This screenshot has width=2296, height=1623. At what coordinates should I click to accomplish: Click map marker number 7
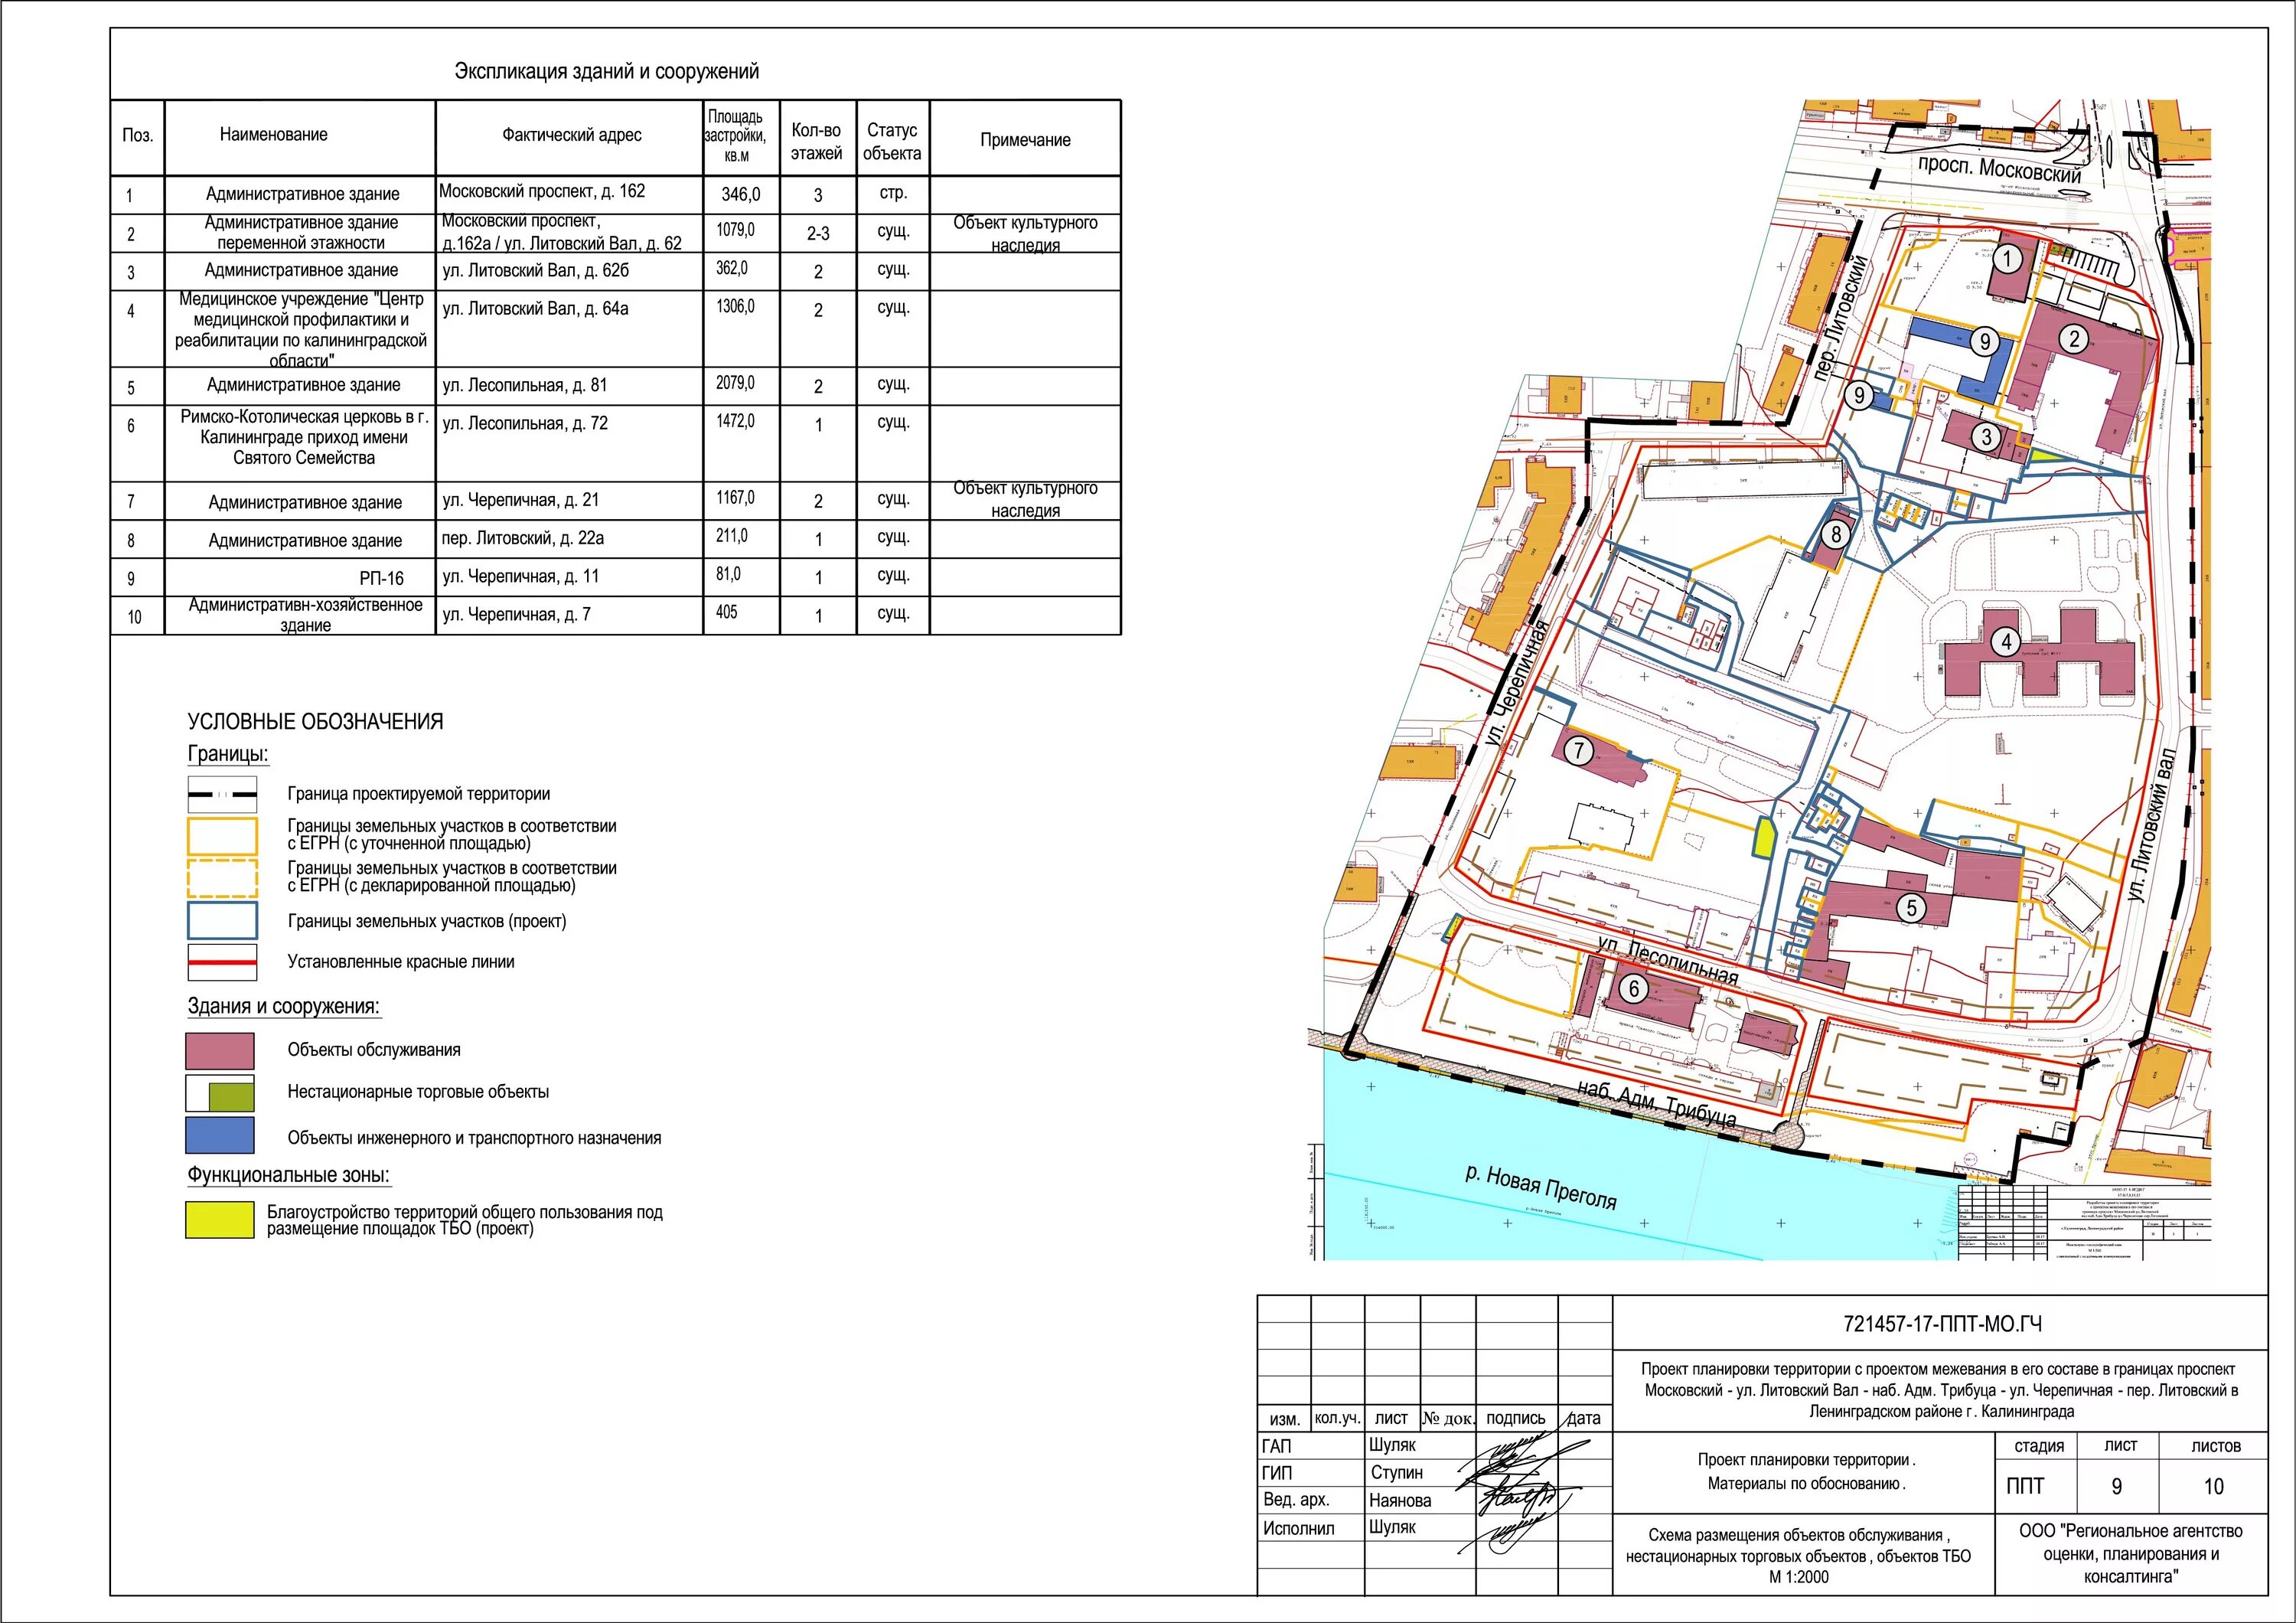point(1578,750)
